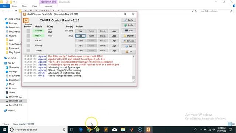The height and width of the screenshot is (133, 236).
Task: Open Sublime Text from taskbar
Action: 106,130
